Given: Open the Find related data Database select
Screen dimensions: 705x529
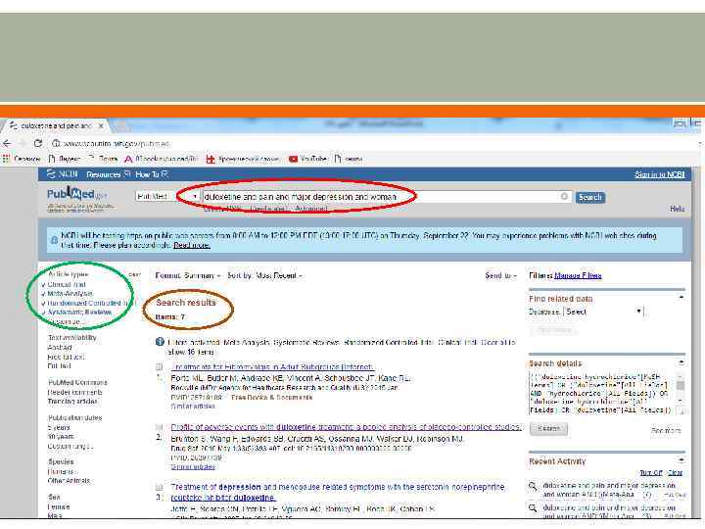Looking at the screenshot, I should 604,312.
